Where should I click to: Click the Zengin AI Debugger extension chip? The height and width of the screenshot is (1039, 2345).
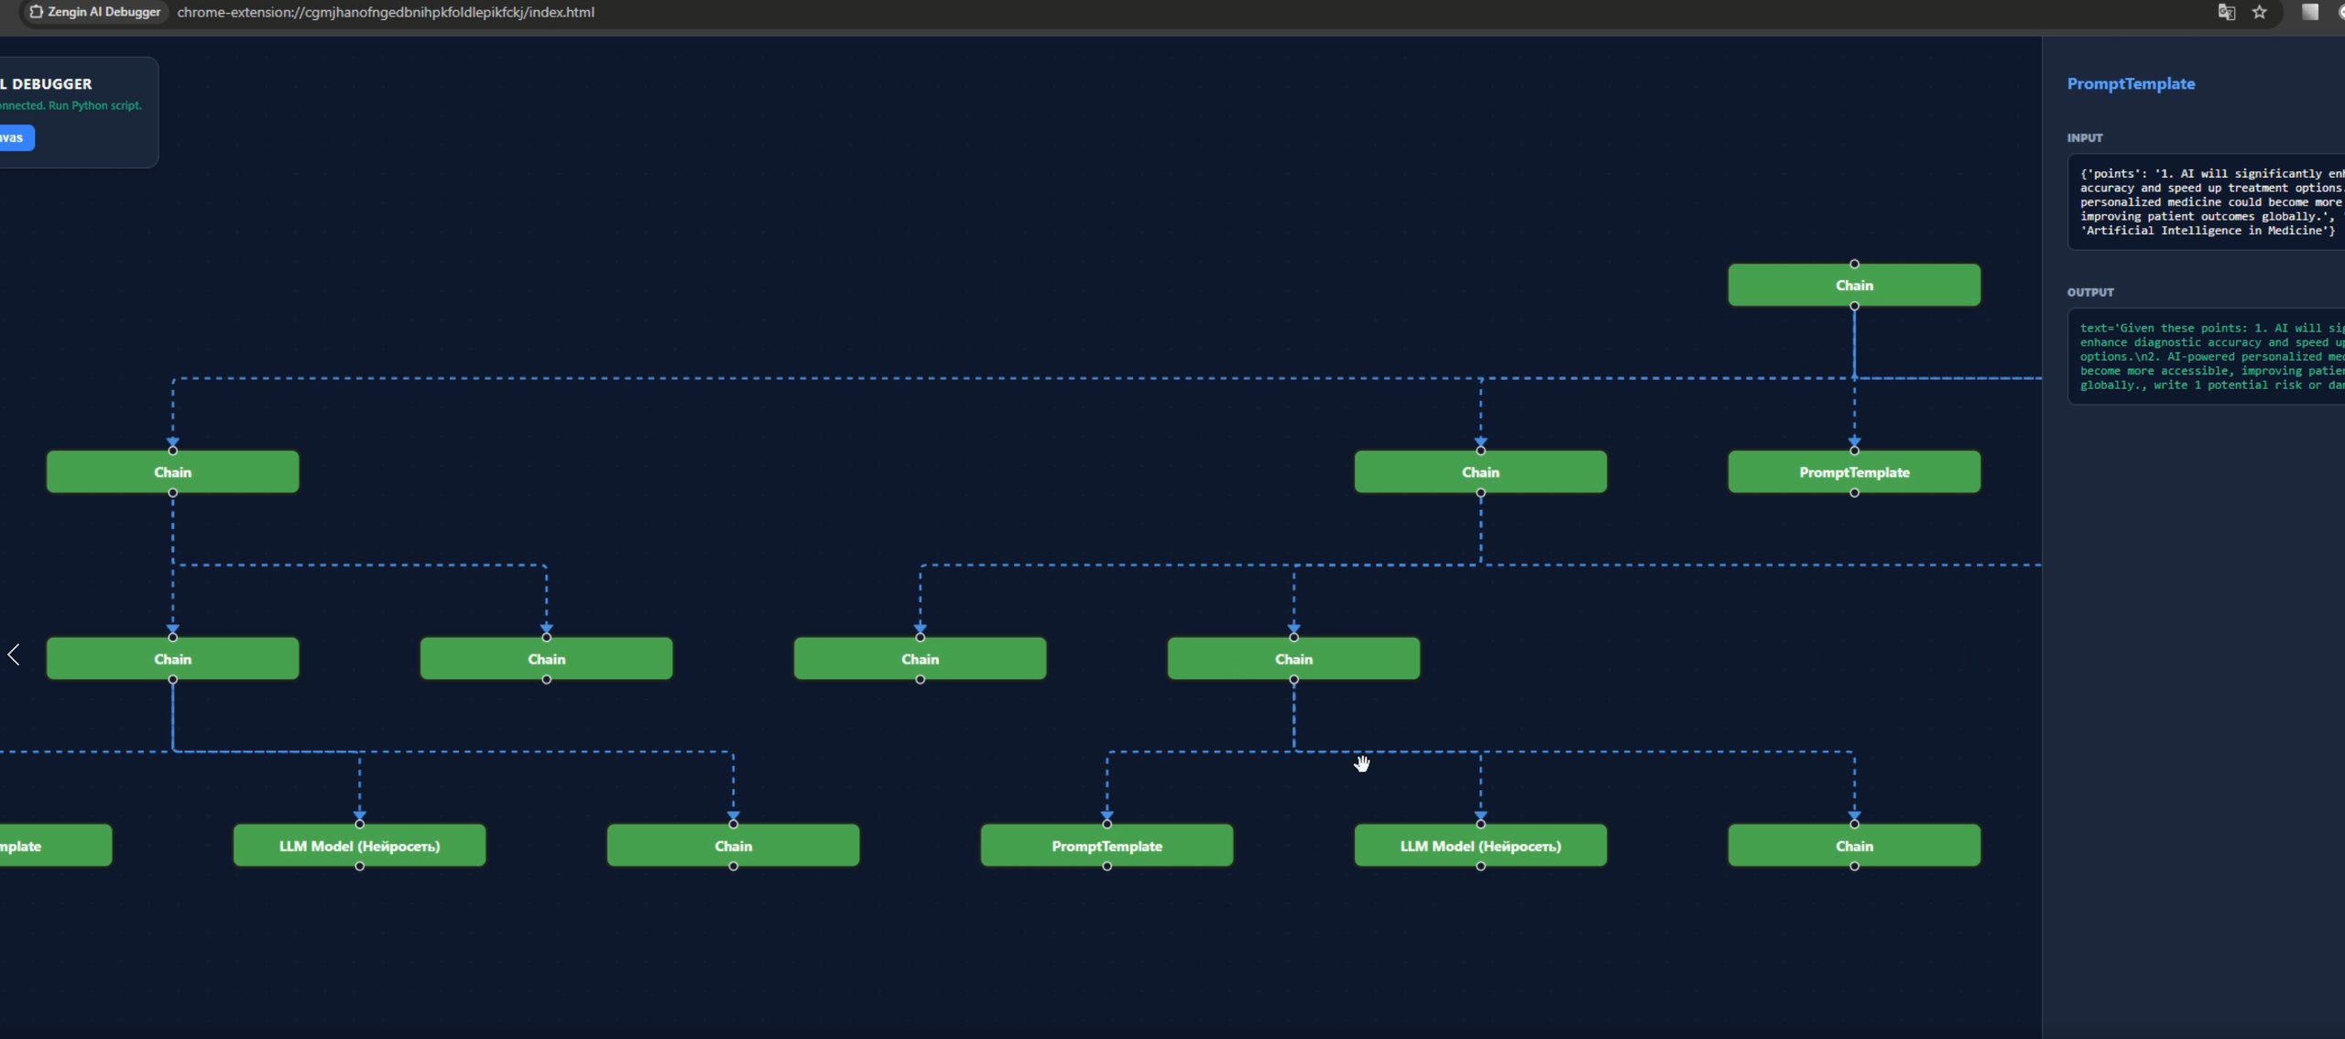(95, 12)
